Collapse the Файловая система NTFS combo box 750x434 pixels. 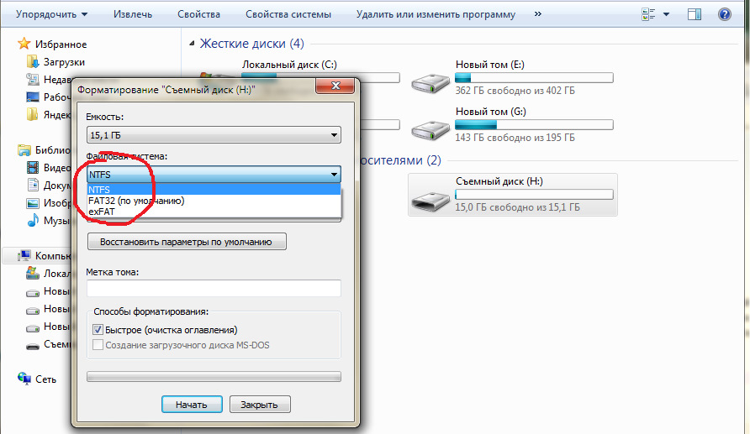214,175
